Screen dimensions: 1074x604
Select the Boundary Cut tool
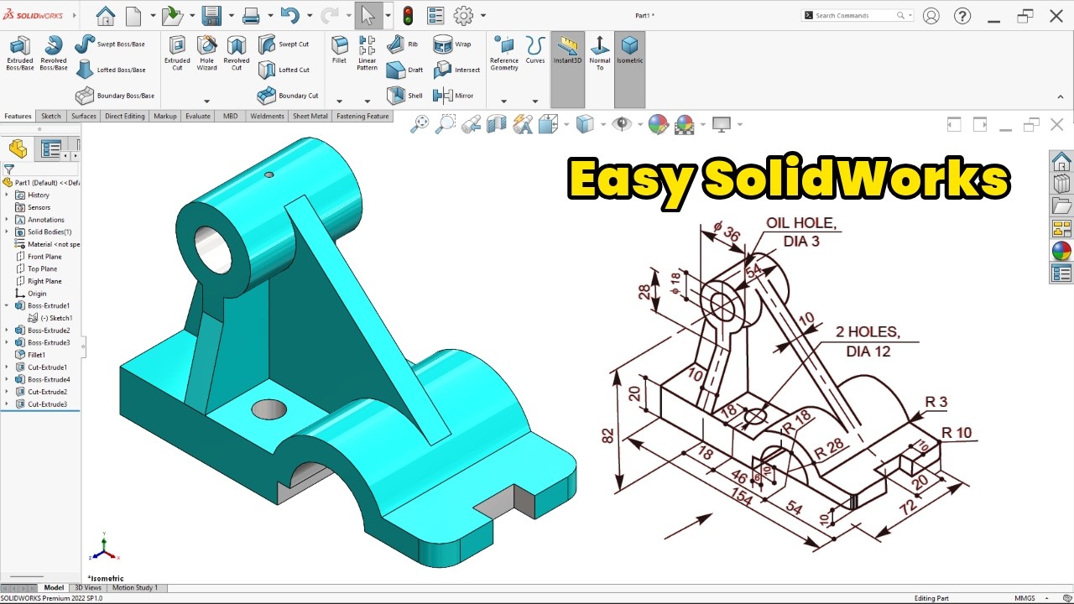pos(288,96)
